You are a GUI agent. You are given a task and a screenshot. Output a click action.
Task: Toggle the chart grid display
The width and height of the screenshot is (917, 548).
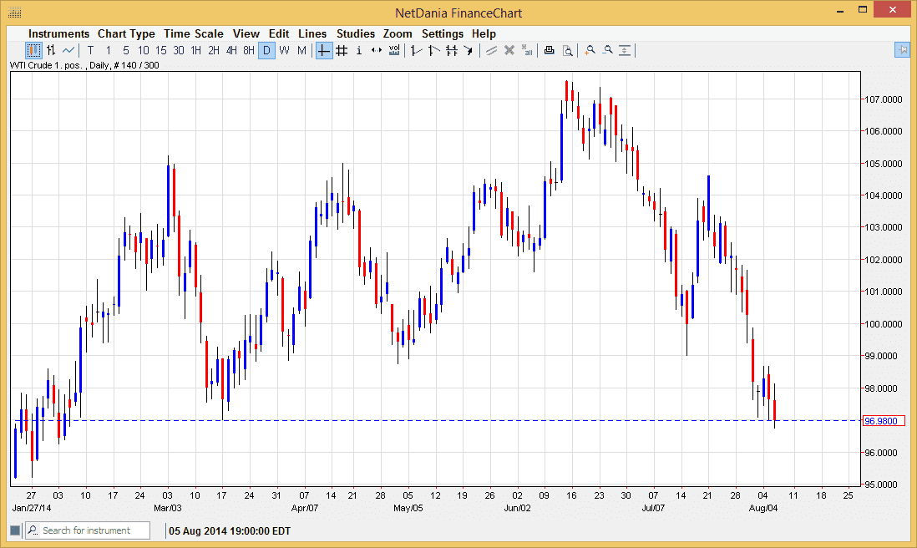click(x=342, y=50)
